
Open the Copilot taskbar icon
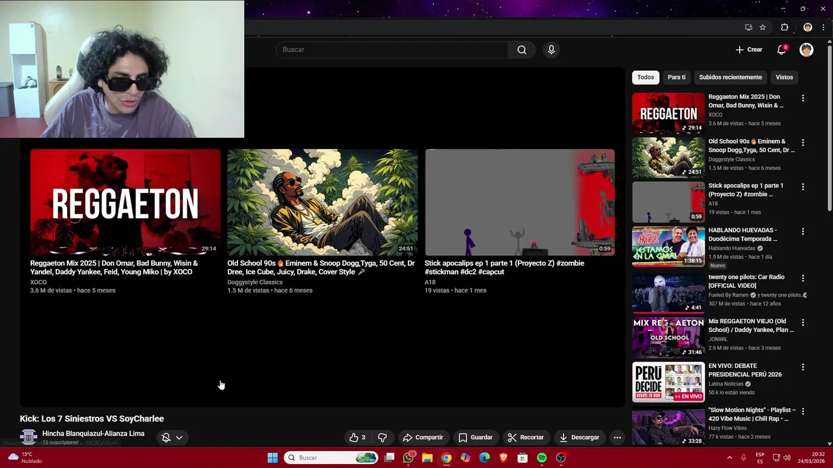pyautogui.click(x=465, y=458)
